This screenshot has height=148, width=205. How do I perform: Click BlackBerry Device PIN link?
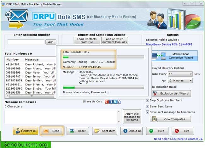169,44
